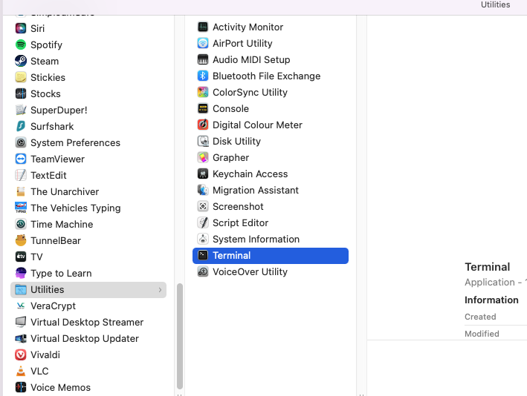
Task: Click the Utilities folder icon
Action: click(x=21, y=289)
